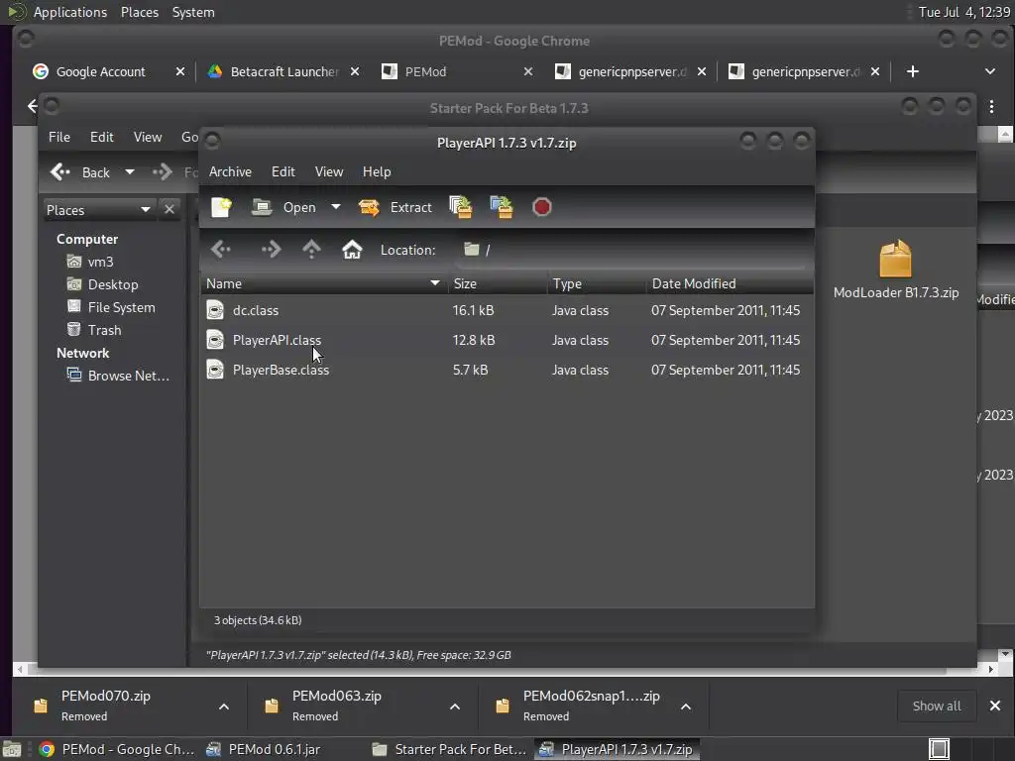Go forward in archive location history
The image size is (1015, 761).
271,249
